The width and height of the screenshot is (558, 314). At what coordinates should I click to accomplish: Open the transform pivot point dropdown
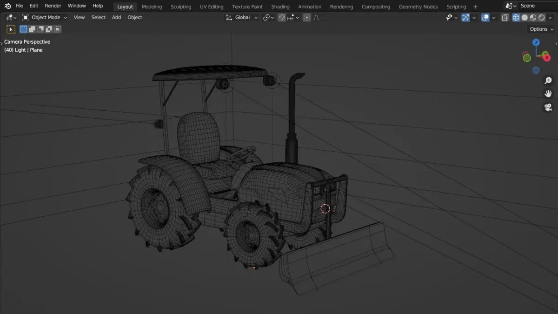pyautogui.click(x=268, y=17)
